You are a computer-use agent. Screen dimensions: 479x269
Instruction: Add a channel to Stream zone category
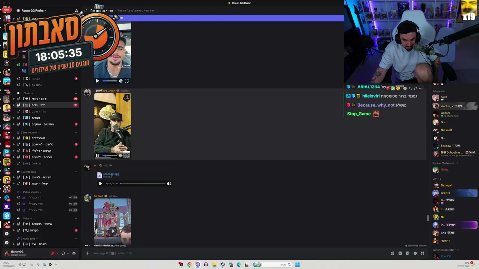point(76,133)
